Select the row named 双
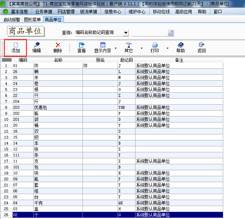 112,131
